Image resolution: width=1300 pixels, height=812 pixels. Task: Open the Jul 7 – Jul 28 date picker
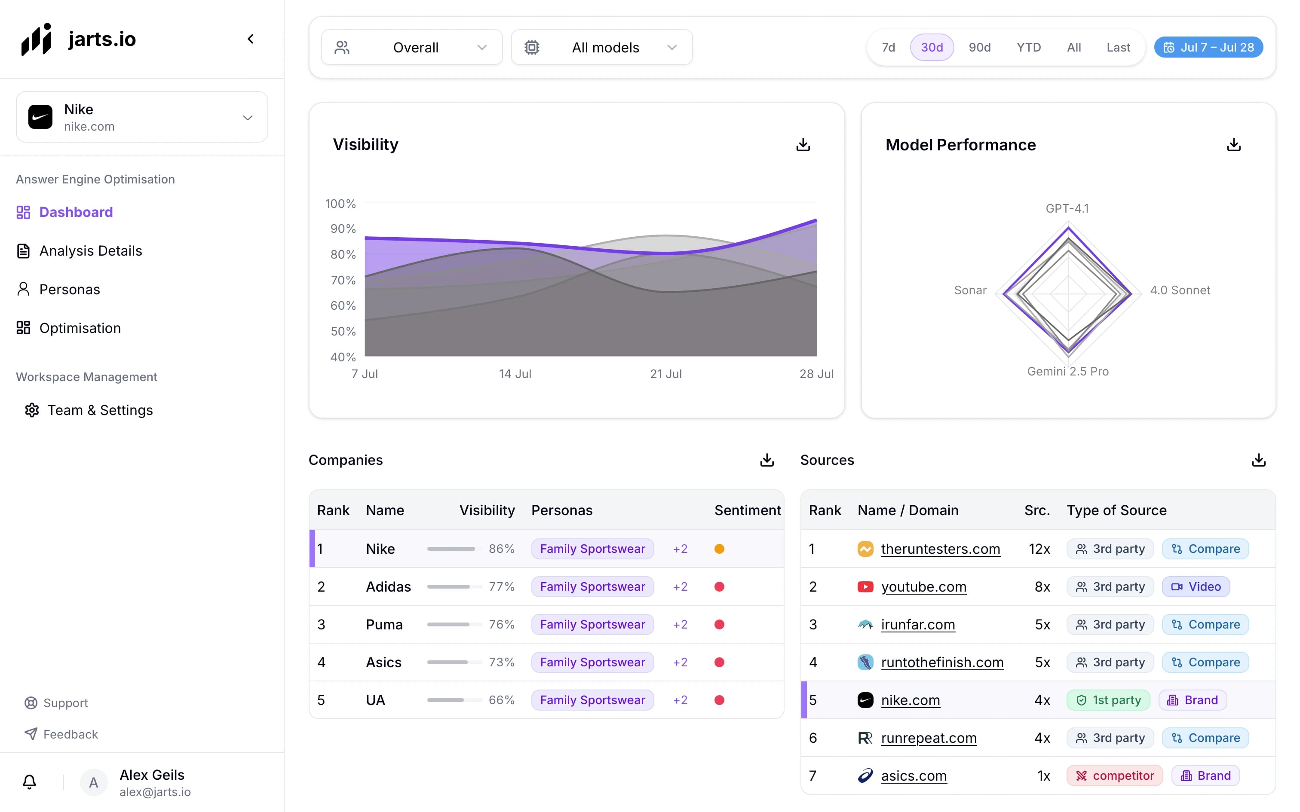pos(1209,47)
